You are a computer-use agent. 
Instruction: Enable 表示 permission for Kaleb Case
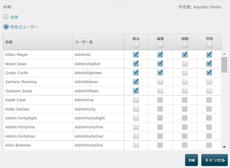136,100
